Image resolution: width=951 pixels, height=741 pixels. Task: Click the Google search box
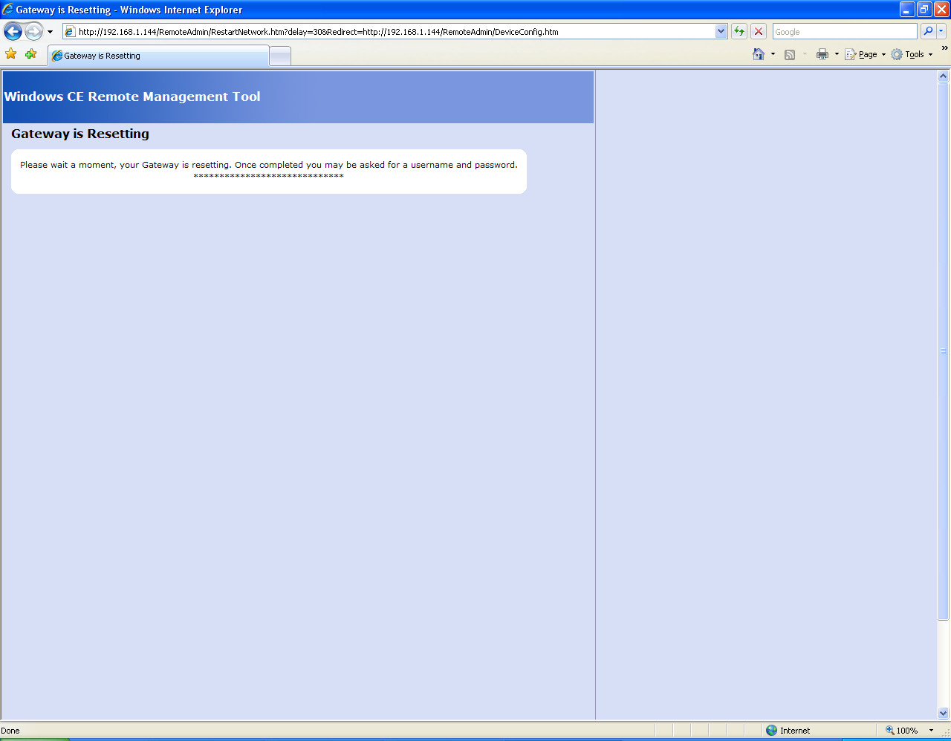(845, 31)
